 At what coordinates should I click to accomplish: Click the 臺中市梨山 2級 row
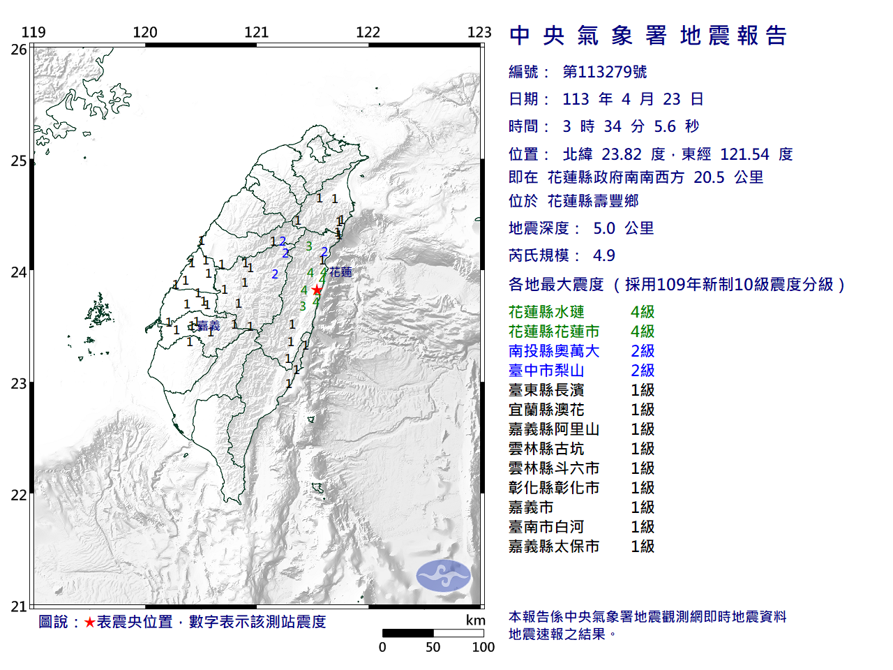pos(582,371)
